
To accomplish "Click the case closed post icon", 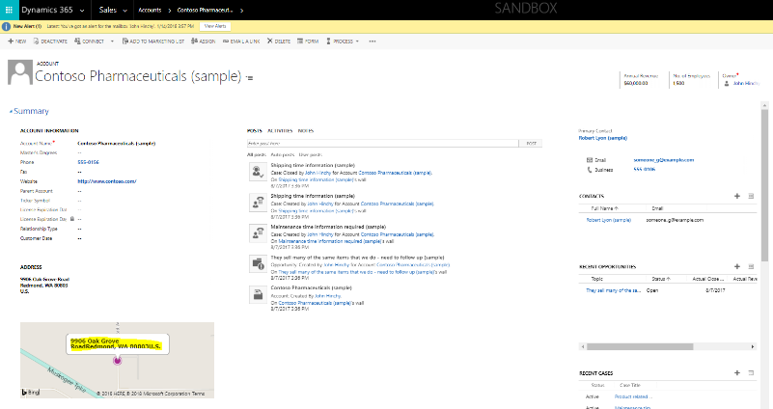I will [x=258, y=172].
